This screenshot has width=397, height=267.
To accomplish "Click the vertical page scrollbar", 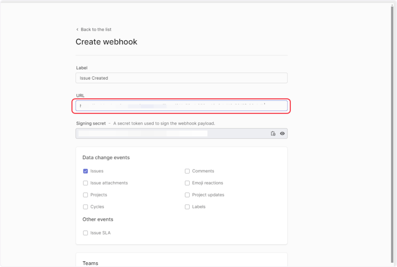I will (x=392, y=116).
